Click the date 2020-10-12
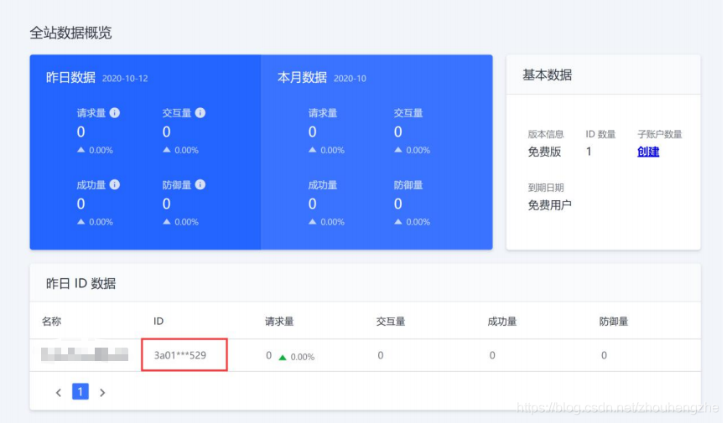The image size is (727, 423). [x=125, y=78]
